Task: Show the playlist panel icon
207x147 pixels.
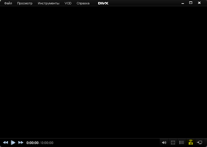Action: 182,143
